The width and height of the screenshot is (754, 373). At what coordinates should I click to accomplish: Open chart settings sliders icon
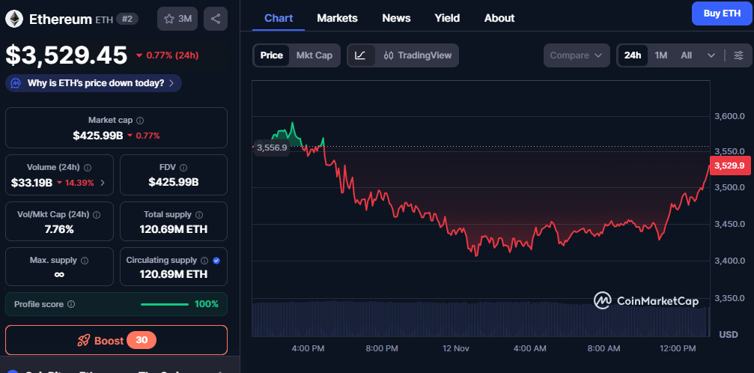pos(738,55)
